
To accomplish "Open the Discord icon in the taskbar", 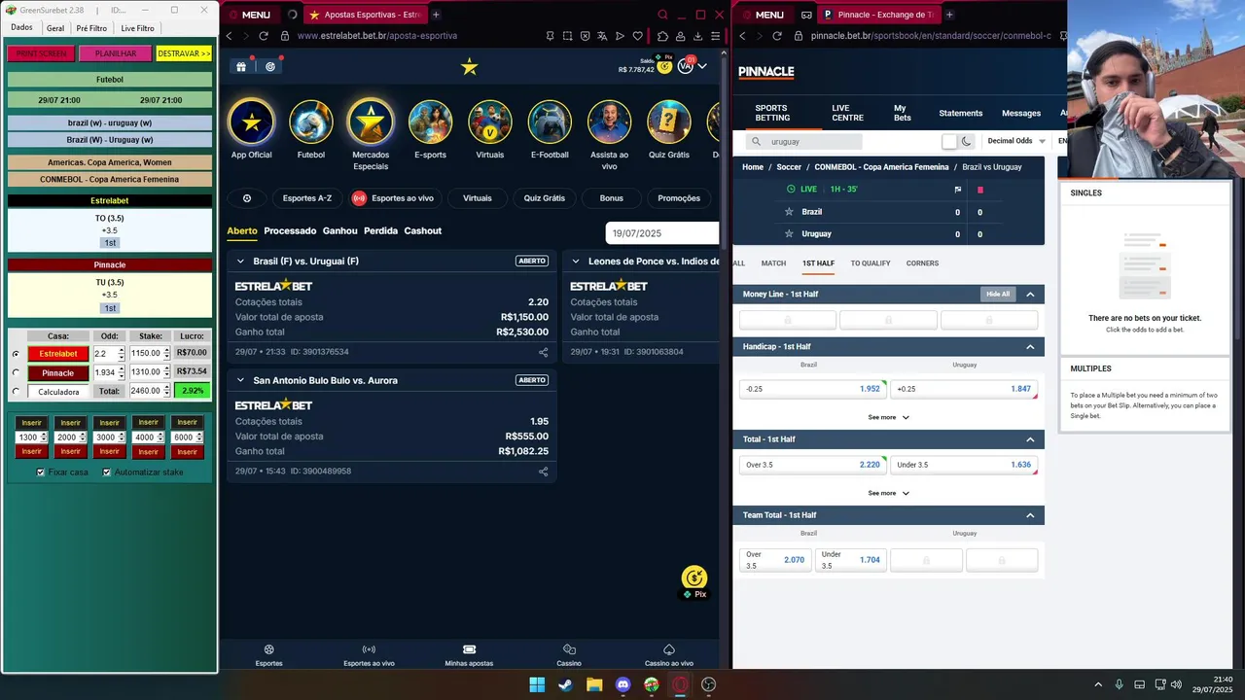I will (622, 684).
